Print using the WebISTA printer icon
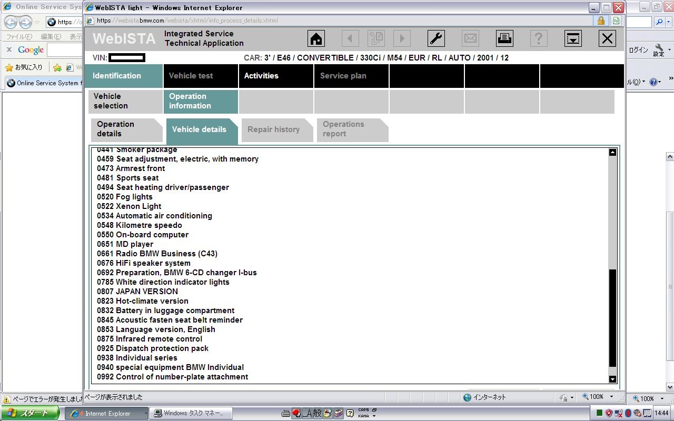The width and height of the screenshot is (674, 421). [x=504, y=38]
